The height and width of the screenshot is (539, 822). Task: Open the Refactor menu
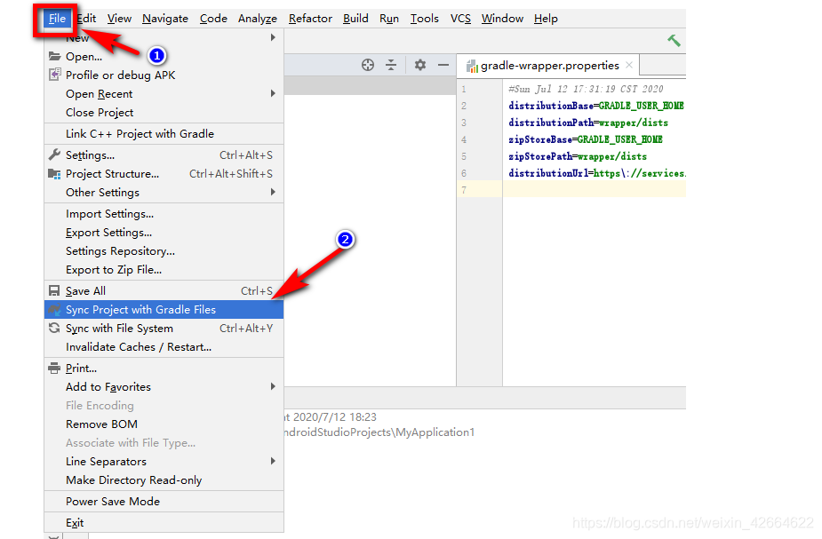point(310,19)
